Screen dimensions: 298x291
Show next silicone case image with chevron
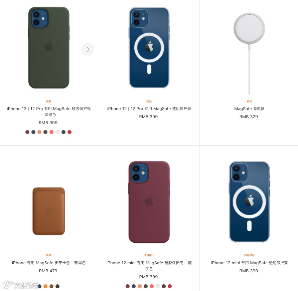click(88, 49)
